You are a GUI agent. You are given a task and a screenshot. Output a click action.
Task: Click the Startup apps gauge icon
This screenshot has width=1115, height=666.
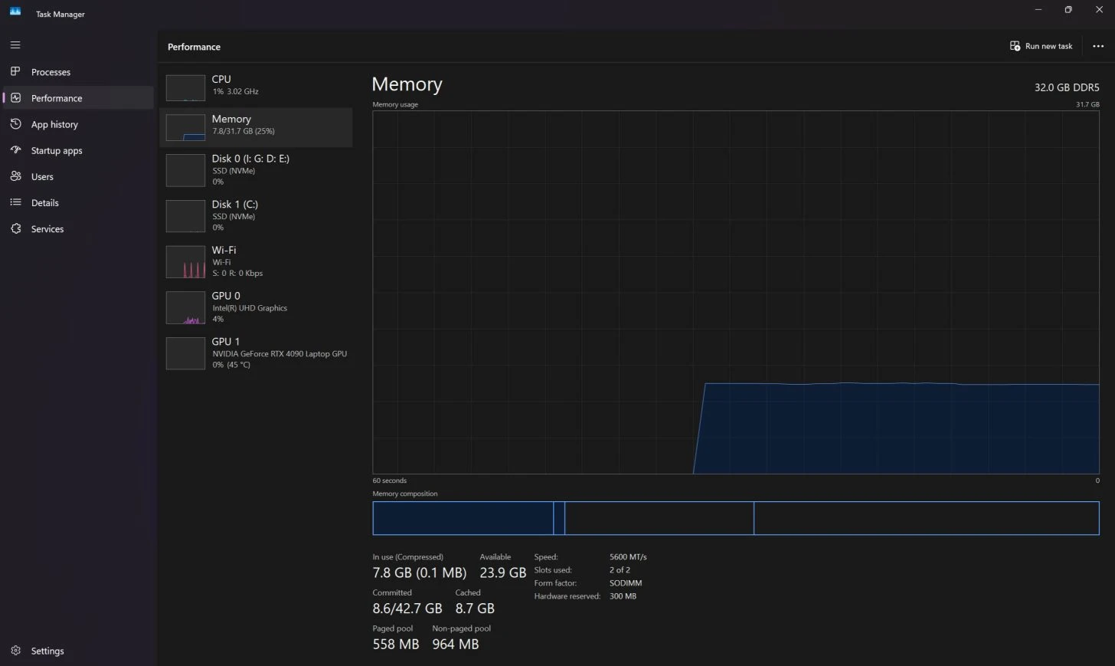[x=15, y=150]
